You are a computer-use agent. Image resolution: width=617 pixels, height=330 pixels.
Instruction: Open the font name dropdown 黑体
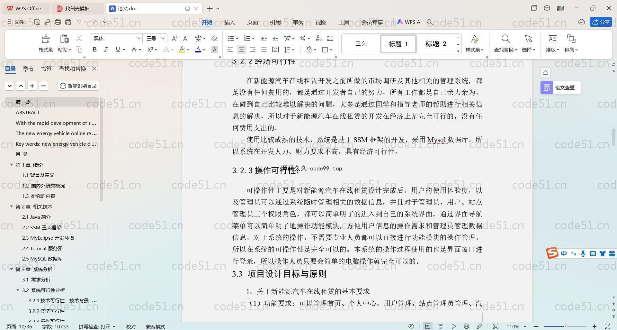(139, 38)
